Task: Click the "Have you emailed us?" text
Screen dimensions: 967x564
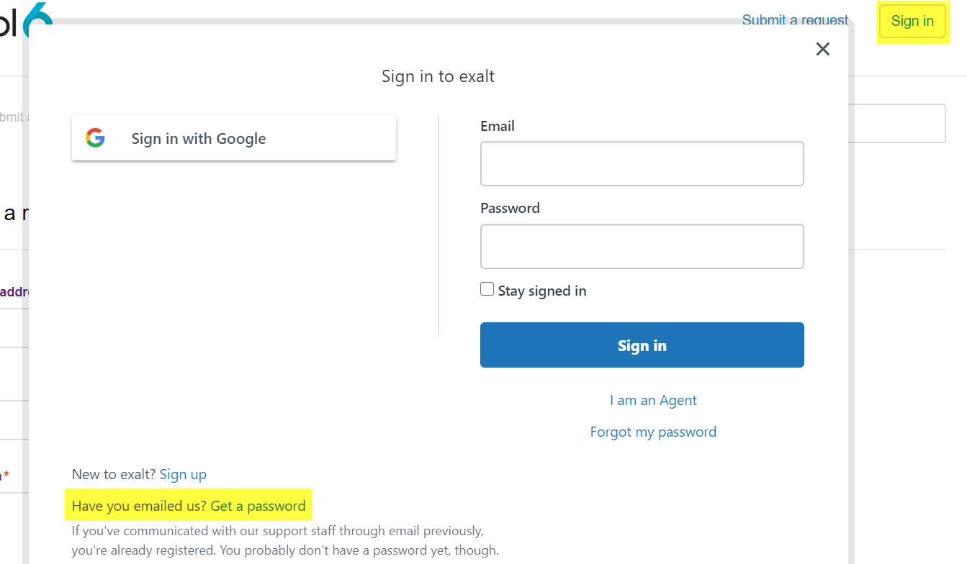Action: tap(139, 506)
